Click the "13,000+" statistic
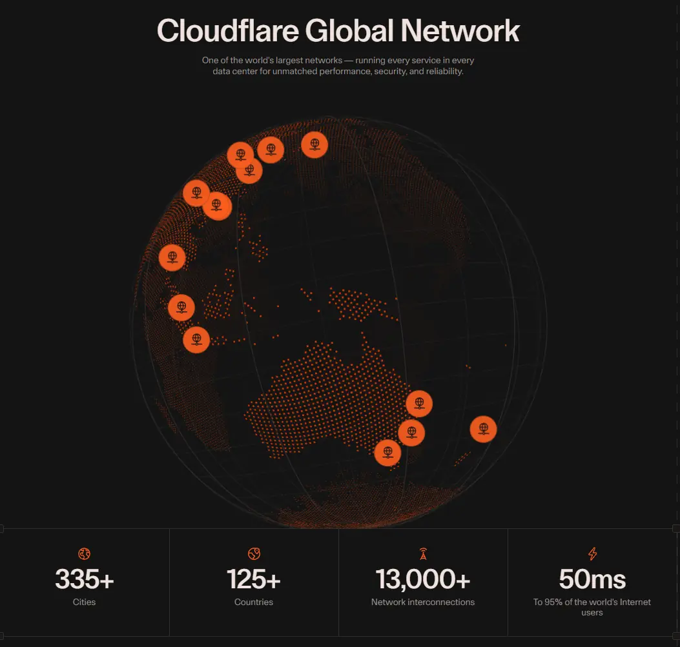Image resolution: width=680 pixels, height=647 pixels. tap(423, 579)
